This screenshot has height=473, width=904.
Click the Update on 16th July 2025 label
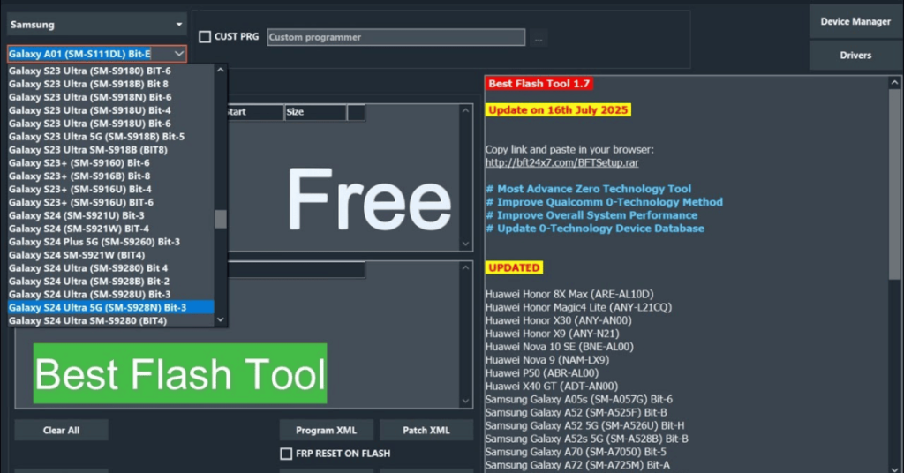558,110
